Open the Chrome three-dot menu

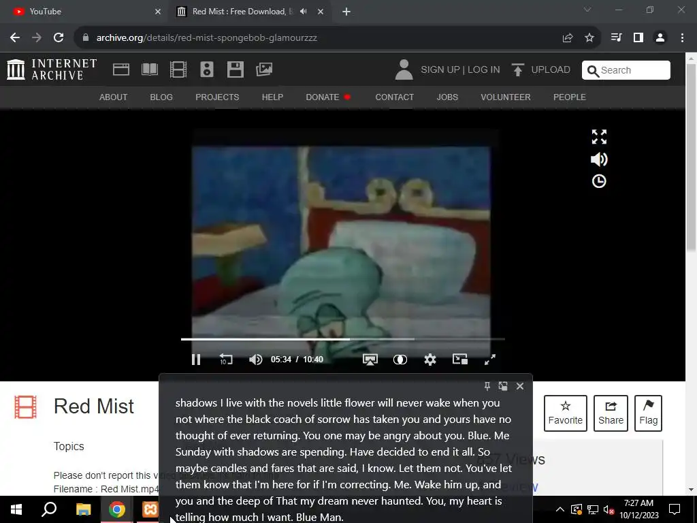point(682,38)
